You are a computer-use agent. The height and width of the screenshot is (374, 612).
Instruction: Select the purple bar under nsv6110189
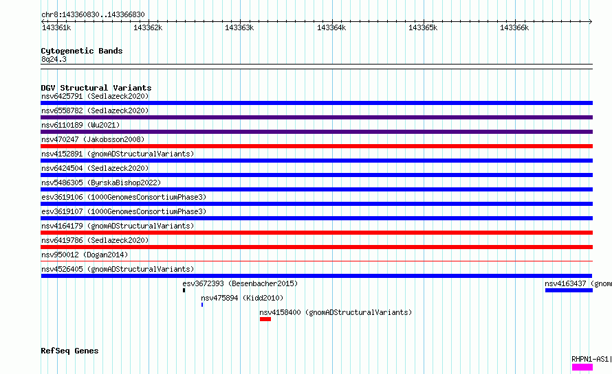316,132
